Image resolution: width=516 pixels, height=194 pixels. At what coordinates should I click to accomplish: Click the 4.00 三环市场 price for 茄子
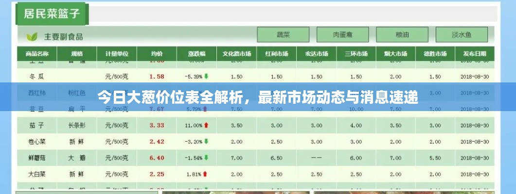pos(356,126)
